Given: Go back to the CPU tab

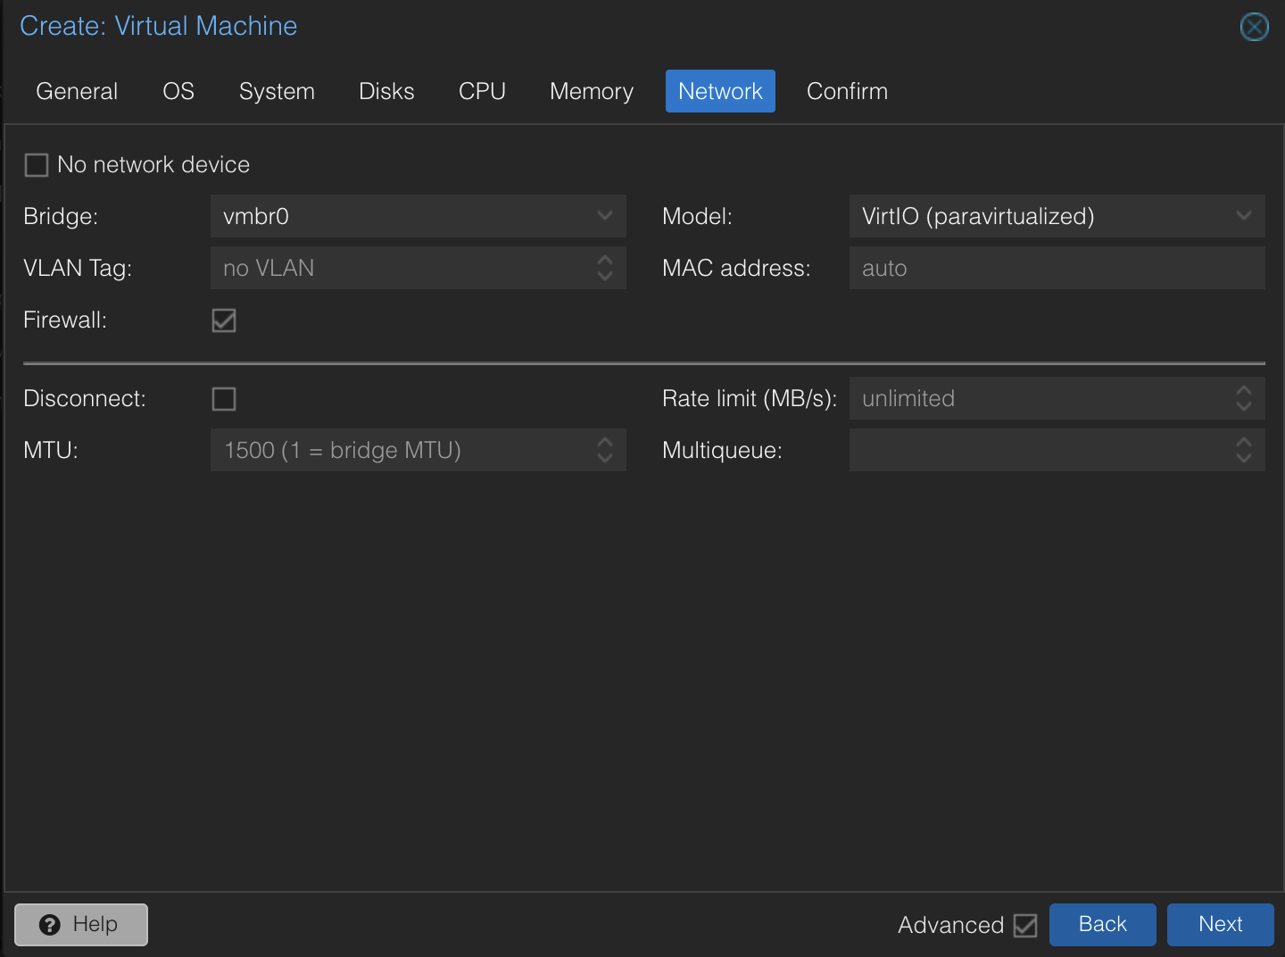Looking at the screenshot, I should tap(481, 91).
